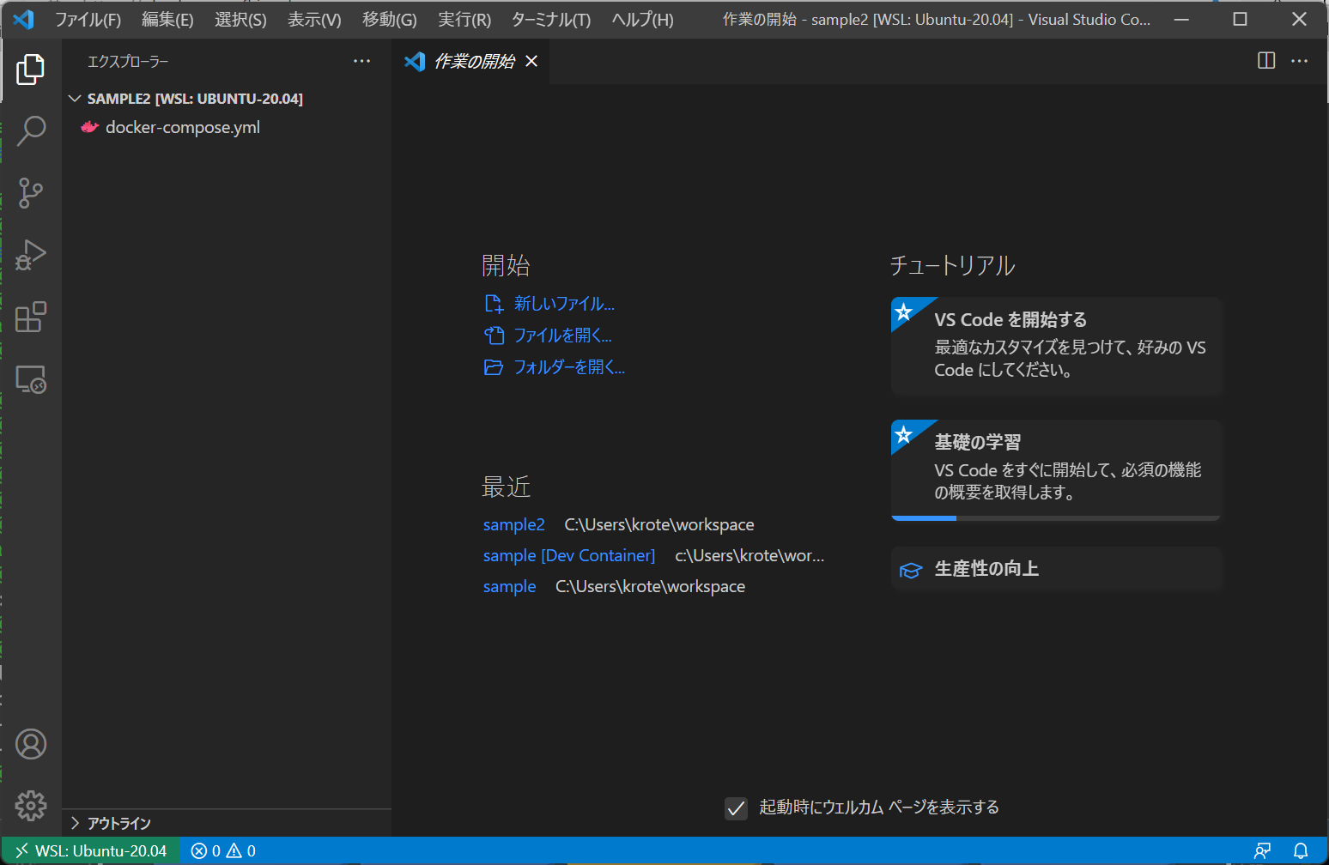Image resolution: width=1329 pixels, height=865 pixels.
Task: Maximize the VS Code window
Action: point(1240,19)
